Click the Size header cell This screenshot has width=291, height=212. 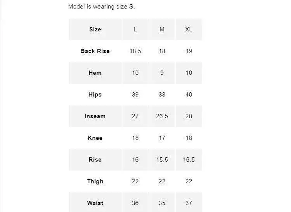pyautogui.click(x=95, y=29)
